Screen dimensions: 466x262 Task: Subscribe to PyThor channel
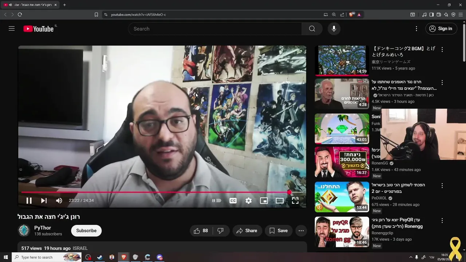[86, 231]
